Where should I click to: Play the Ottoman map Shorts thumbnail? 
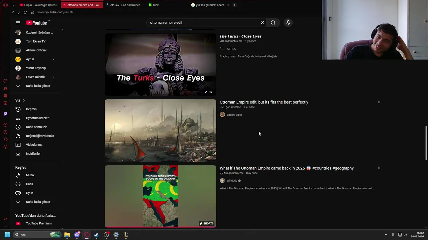[x=160, y=196]
